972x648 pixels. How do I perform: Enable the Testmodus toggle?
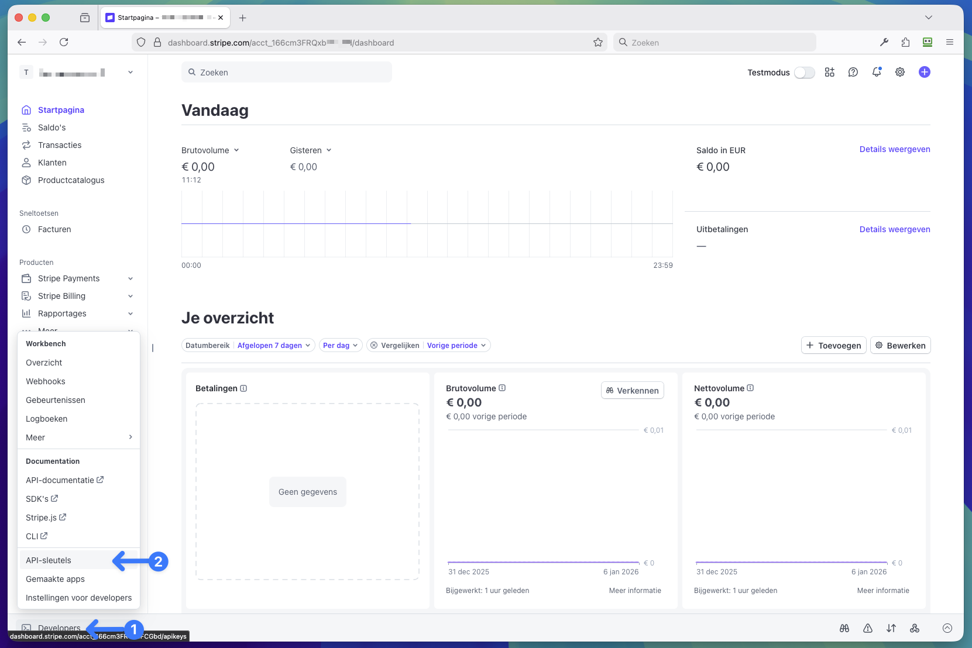coord(805,72)
